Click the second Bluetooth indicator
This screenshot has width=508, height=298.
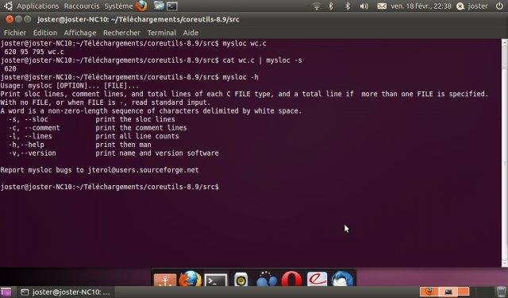click(x=348, y=6)
